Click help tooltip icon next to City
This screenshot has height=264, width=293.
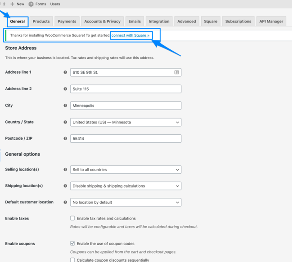click(65, 106)
